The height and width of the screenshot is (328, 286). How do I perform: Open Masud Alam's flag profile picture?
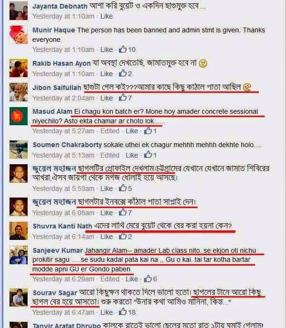pos(19,116)
